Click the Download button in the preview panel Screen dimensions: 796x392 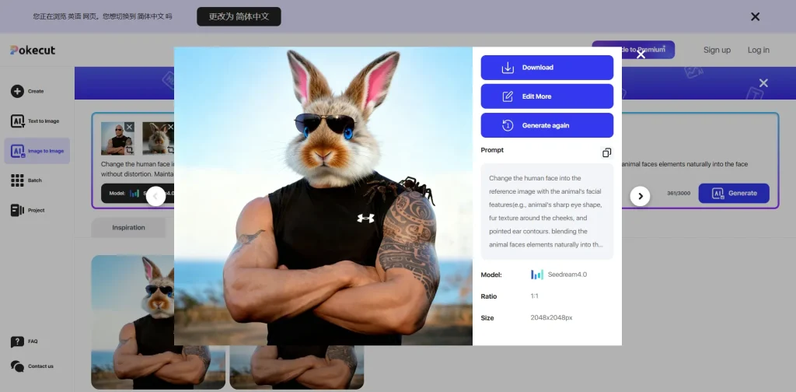(546, 68)
